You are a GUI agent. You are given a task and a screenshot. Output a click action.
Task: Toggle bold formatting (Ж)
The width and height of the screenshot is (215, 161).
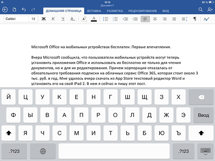[x=44, y=19]
